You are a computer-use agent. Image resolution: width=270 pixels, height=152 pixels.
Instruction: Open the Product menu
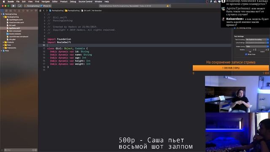[x=64, y=2]
